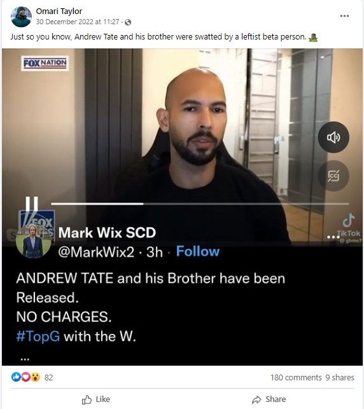
Task: Toggle closed captions CC button
Action: tap(333, 176)
